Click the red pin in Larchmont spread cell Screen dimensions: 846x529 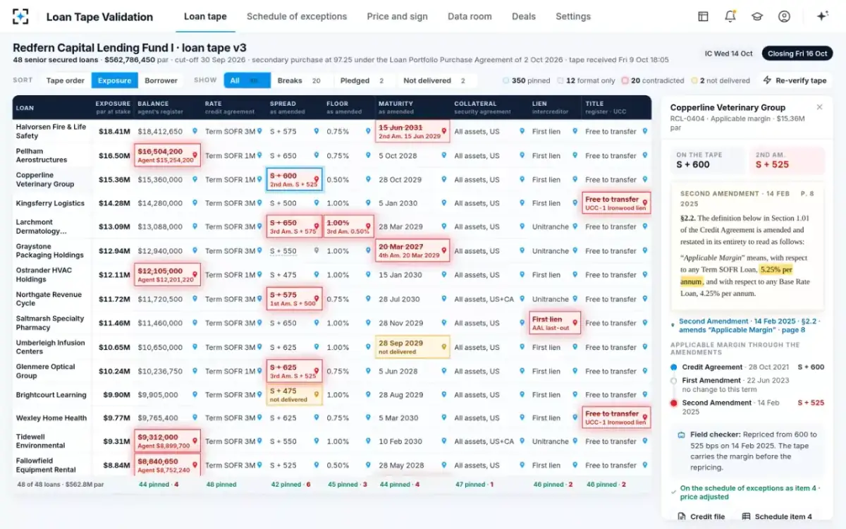tap(316, 227)
